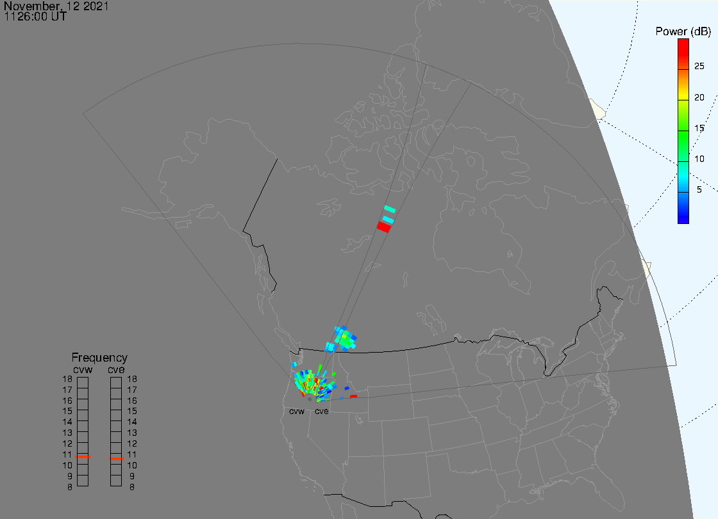718x519 pixels.
Task: Click the green echo cluster above US border
Action: point(345,339)
